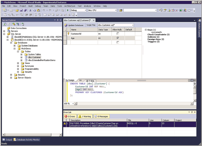
Task: Select the SQL71502 warning row
Action: tap(130, 124)
